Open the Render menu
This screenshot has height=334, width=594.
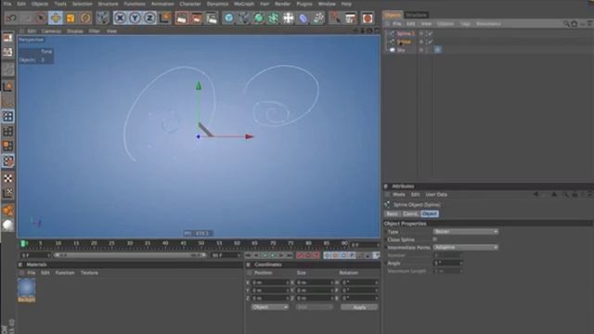pos(282,4)
